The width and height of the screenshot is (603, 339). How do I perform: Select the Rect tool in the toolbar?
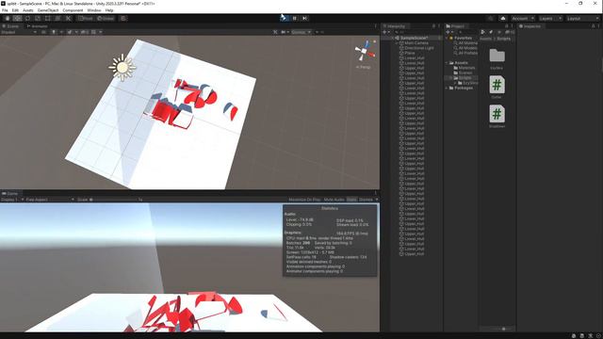[x=48, y=18]
